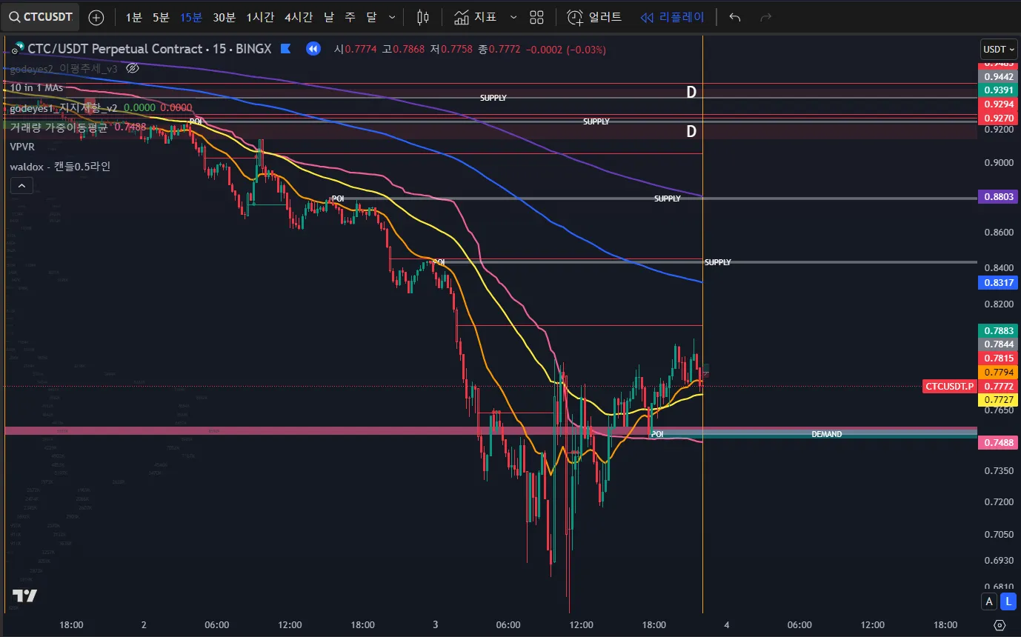
Task: Expand the timeframe dropdown arrow
Action: [x=392, y=17]
